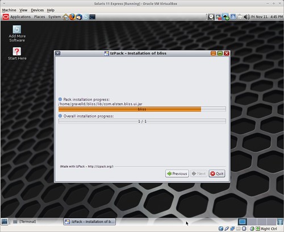This screenshot has width=284, height=232.
Task: Launch Firefox from the top panel
Action: [72, 17]
